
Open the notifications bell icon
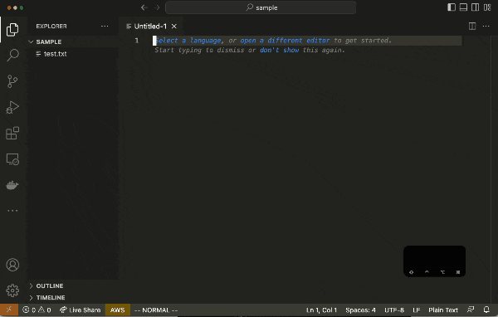click(486, 310)
